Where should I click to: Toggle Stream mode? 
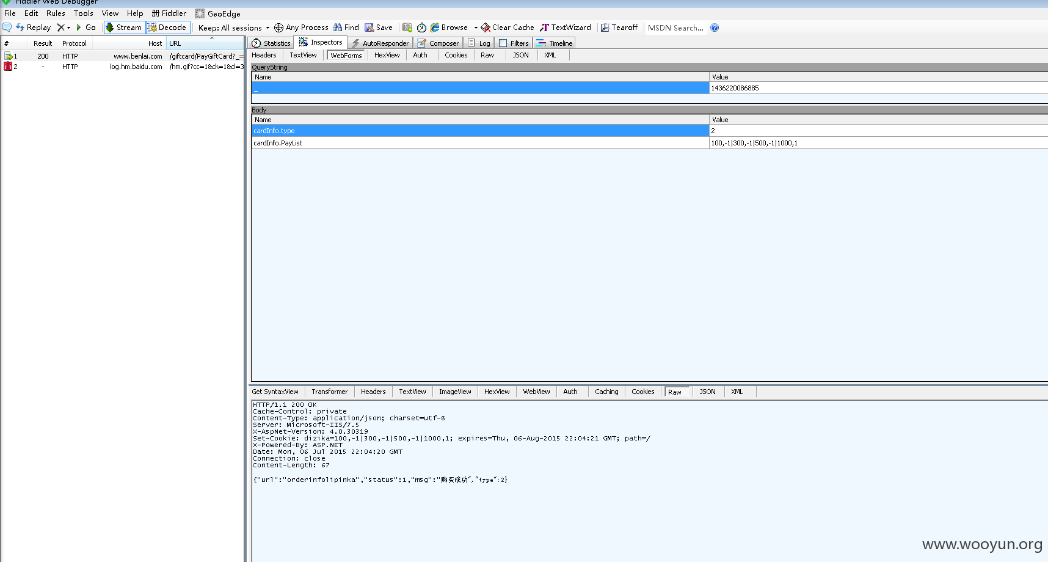point(124,27)
